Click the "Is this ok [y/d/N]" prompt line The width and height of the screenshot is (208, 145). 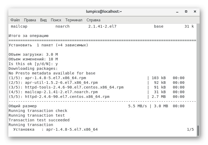click(33, 64)
